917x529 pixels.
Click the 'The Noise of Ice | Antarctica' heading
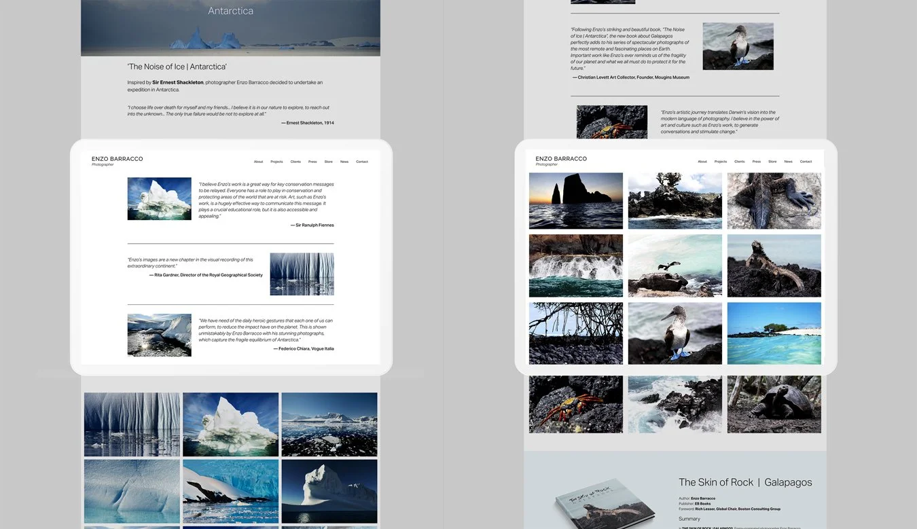(x=177, y=67)
